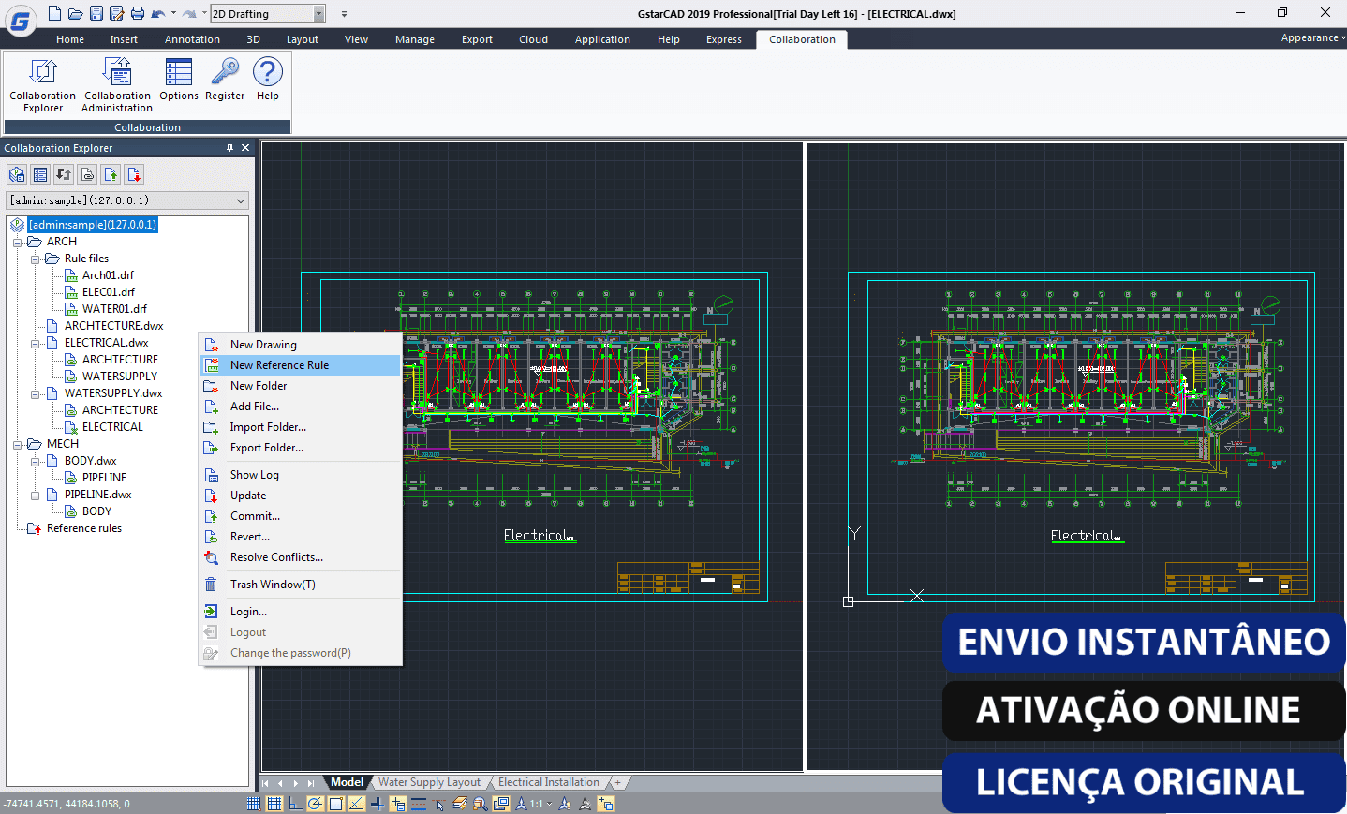Toggle object snap in status bar
Screen dimensions: 1347x814
click(336, 804)
